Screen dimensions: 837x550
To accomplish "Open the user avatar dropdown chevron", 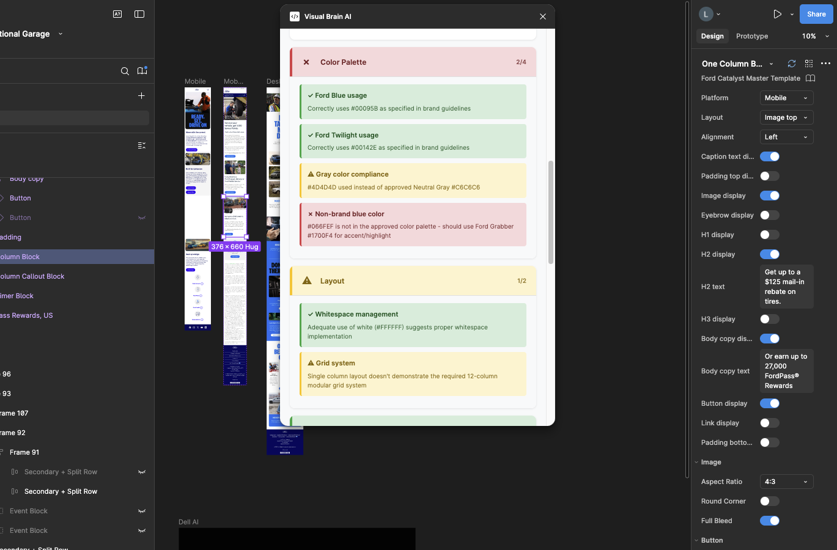I will 718,14.
